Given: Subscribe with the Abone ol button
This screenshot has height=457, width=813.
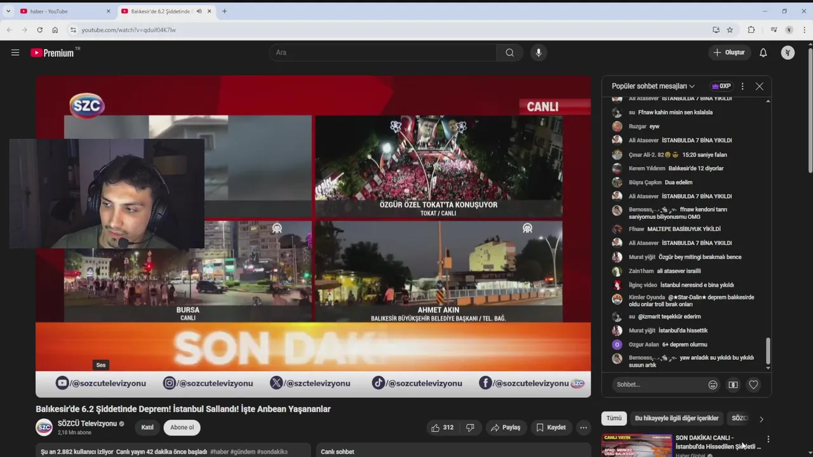Looking at the screenshot, I should [x=182, y=427].
